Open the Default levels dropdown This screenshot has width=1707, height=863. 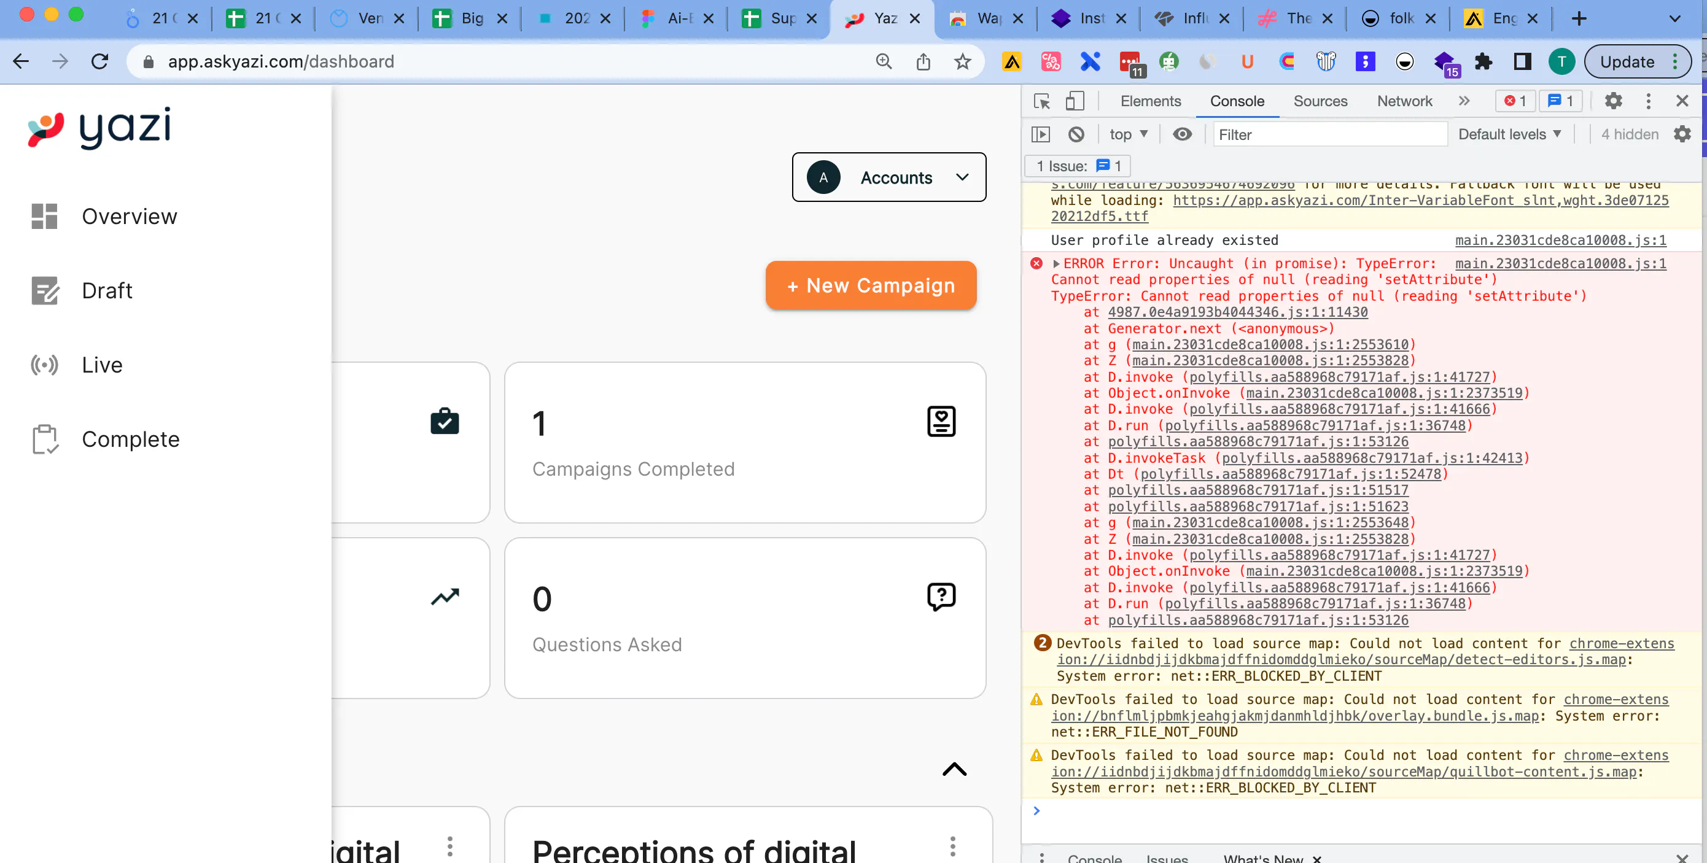coord(1509,134)
